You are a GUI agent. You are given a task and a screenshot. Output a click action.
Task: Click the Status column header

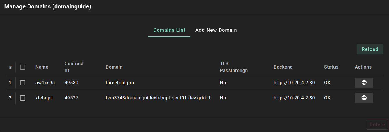(331, 67)
